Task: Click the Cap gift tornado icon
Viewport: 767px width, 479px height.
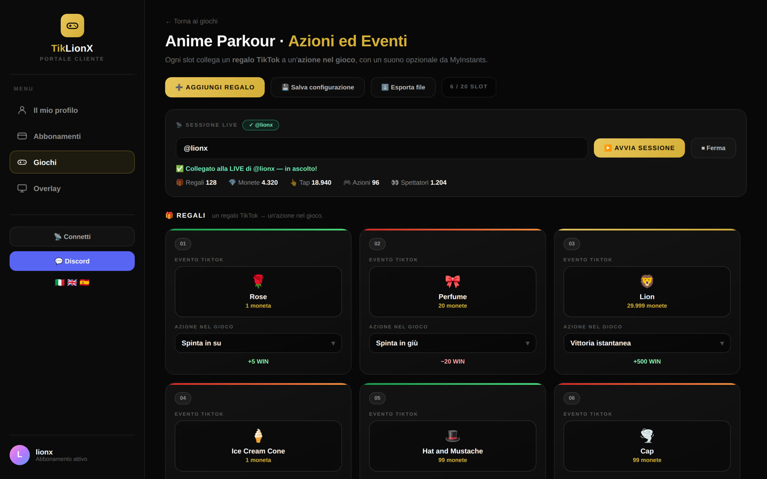Action: 647,435
